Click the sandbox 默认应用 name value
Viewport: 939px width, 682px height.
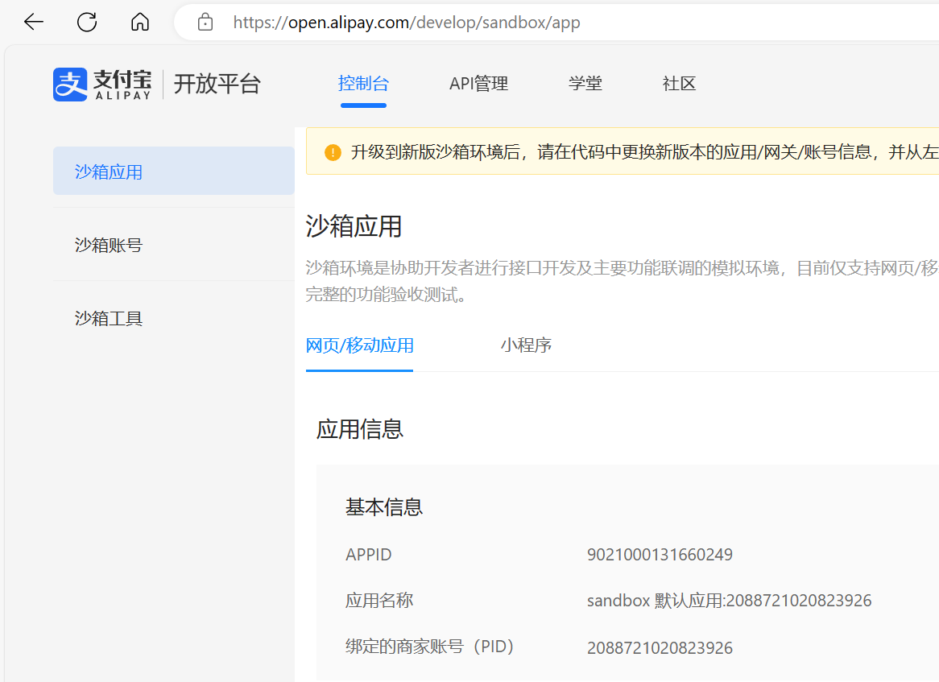point(729,601)
